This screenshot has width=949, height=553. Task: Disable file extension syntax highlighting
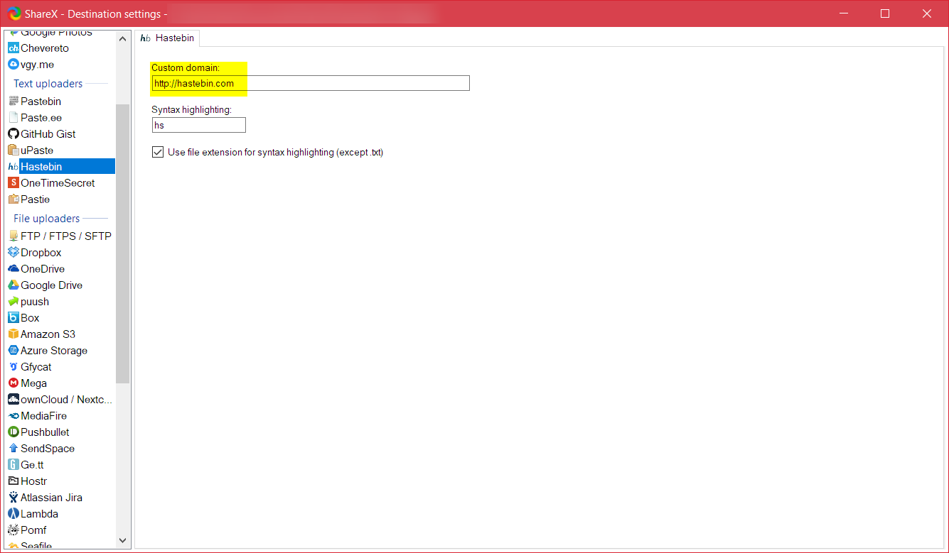point(157,152)
